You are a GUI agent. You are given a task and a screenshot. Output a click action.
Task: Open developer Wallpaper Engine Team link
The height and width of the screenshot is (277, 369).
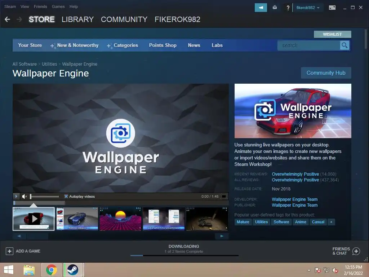click(295, 199)
